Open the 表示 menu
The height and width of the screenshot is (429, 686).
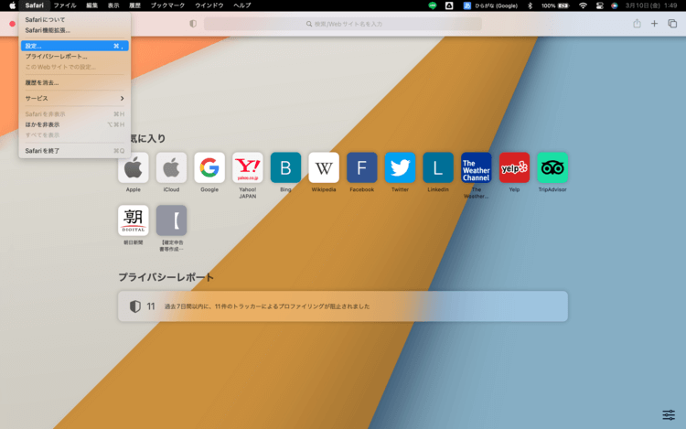113,5
